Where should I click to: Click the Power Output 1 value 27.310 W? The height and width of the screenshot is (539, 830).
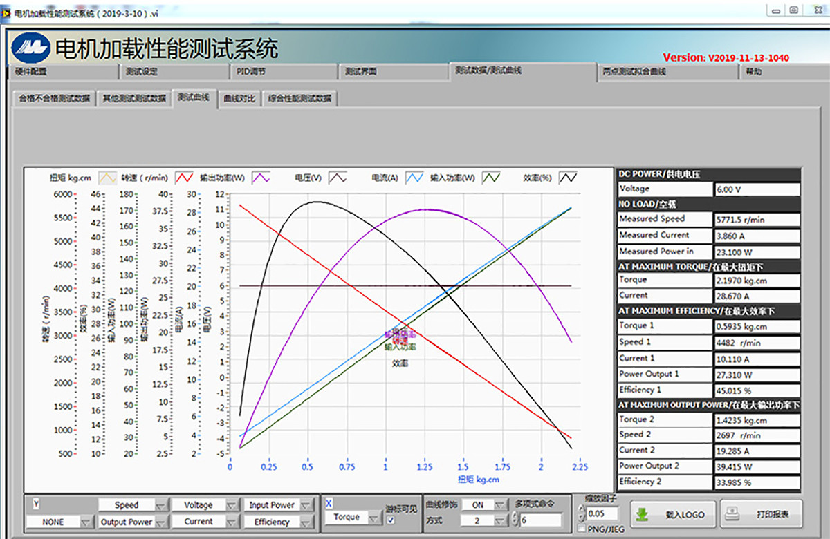757,375
